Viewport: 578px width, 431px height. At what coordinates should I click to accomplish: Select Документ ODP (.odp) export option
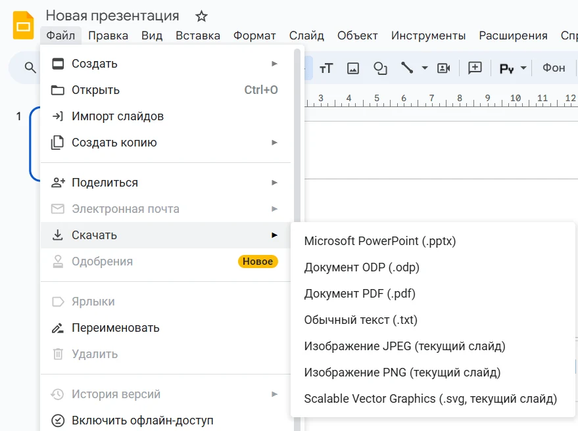(x=433, y=267)
